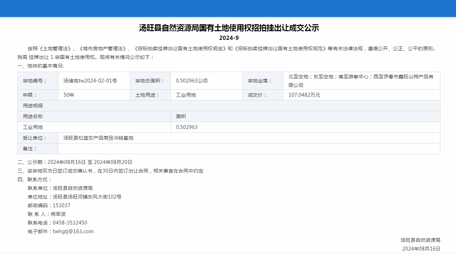Click the 年限 label cell
The width and height of the screenshot is (456, 255).
38,95
